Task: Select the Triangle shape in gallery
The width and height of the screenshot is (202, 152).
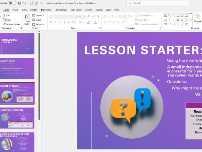Action: (166, 20)
